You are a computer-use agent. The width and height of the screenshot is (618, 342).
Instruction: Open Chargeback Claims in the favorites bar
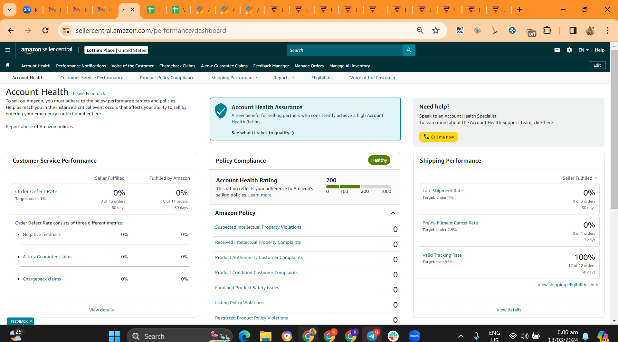(177, 66)
